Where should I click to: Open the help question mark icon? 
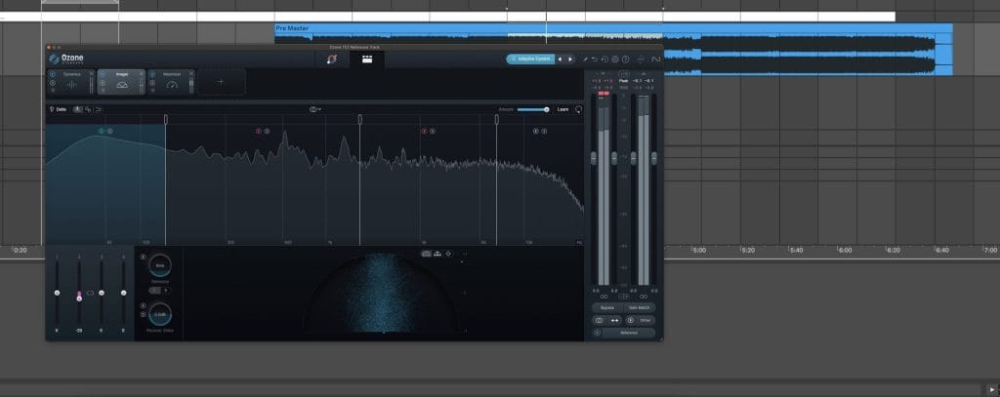[x=626, y=60]
